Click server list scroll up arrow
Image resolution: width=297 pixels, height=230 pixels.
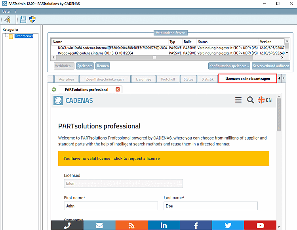(x=287, y=41)
